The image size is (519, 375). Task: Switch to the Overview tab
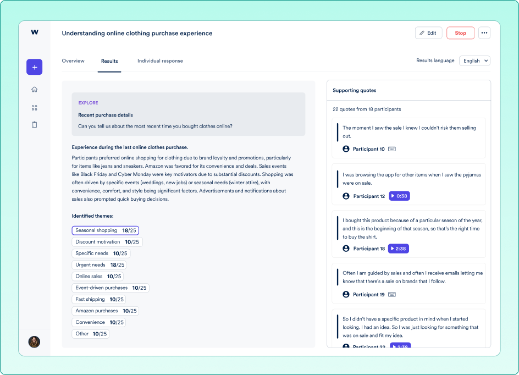point(73,61)
